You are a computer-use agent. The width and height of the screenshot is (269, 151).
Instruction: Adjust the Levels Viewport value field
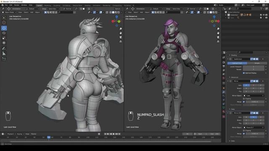tap(253, 67)
